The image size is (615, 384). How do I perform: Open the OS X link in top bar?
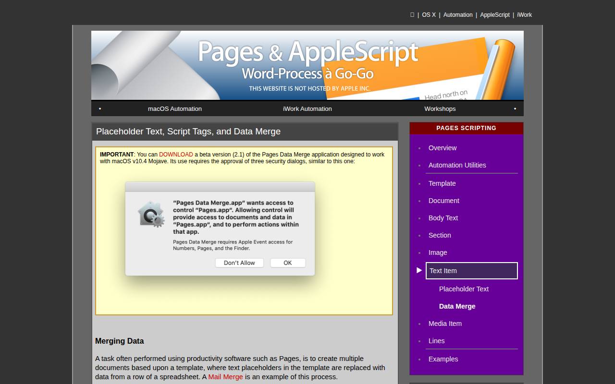(429, 15)
